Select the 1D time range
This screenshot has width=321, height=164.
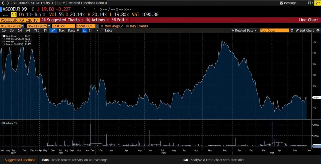[4, 30]
